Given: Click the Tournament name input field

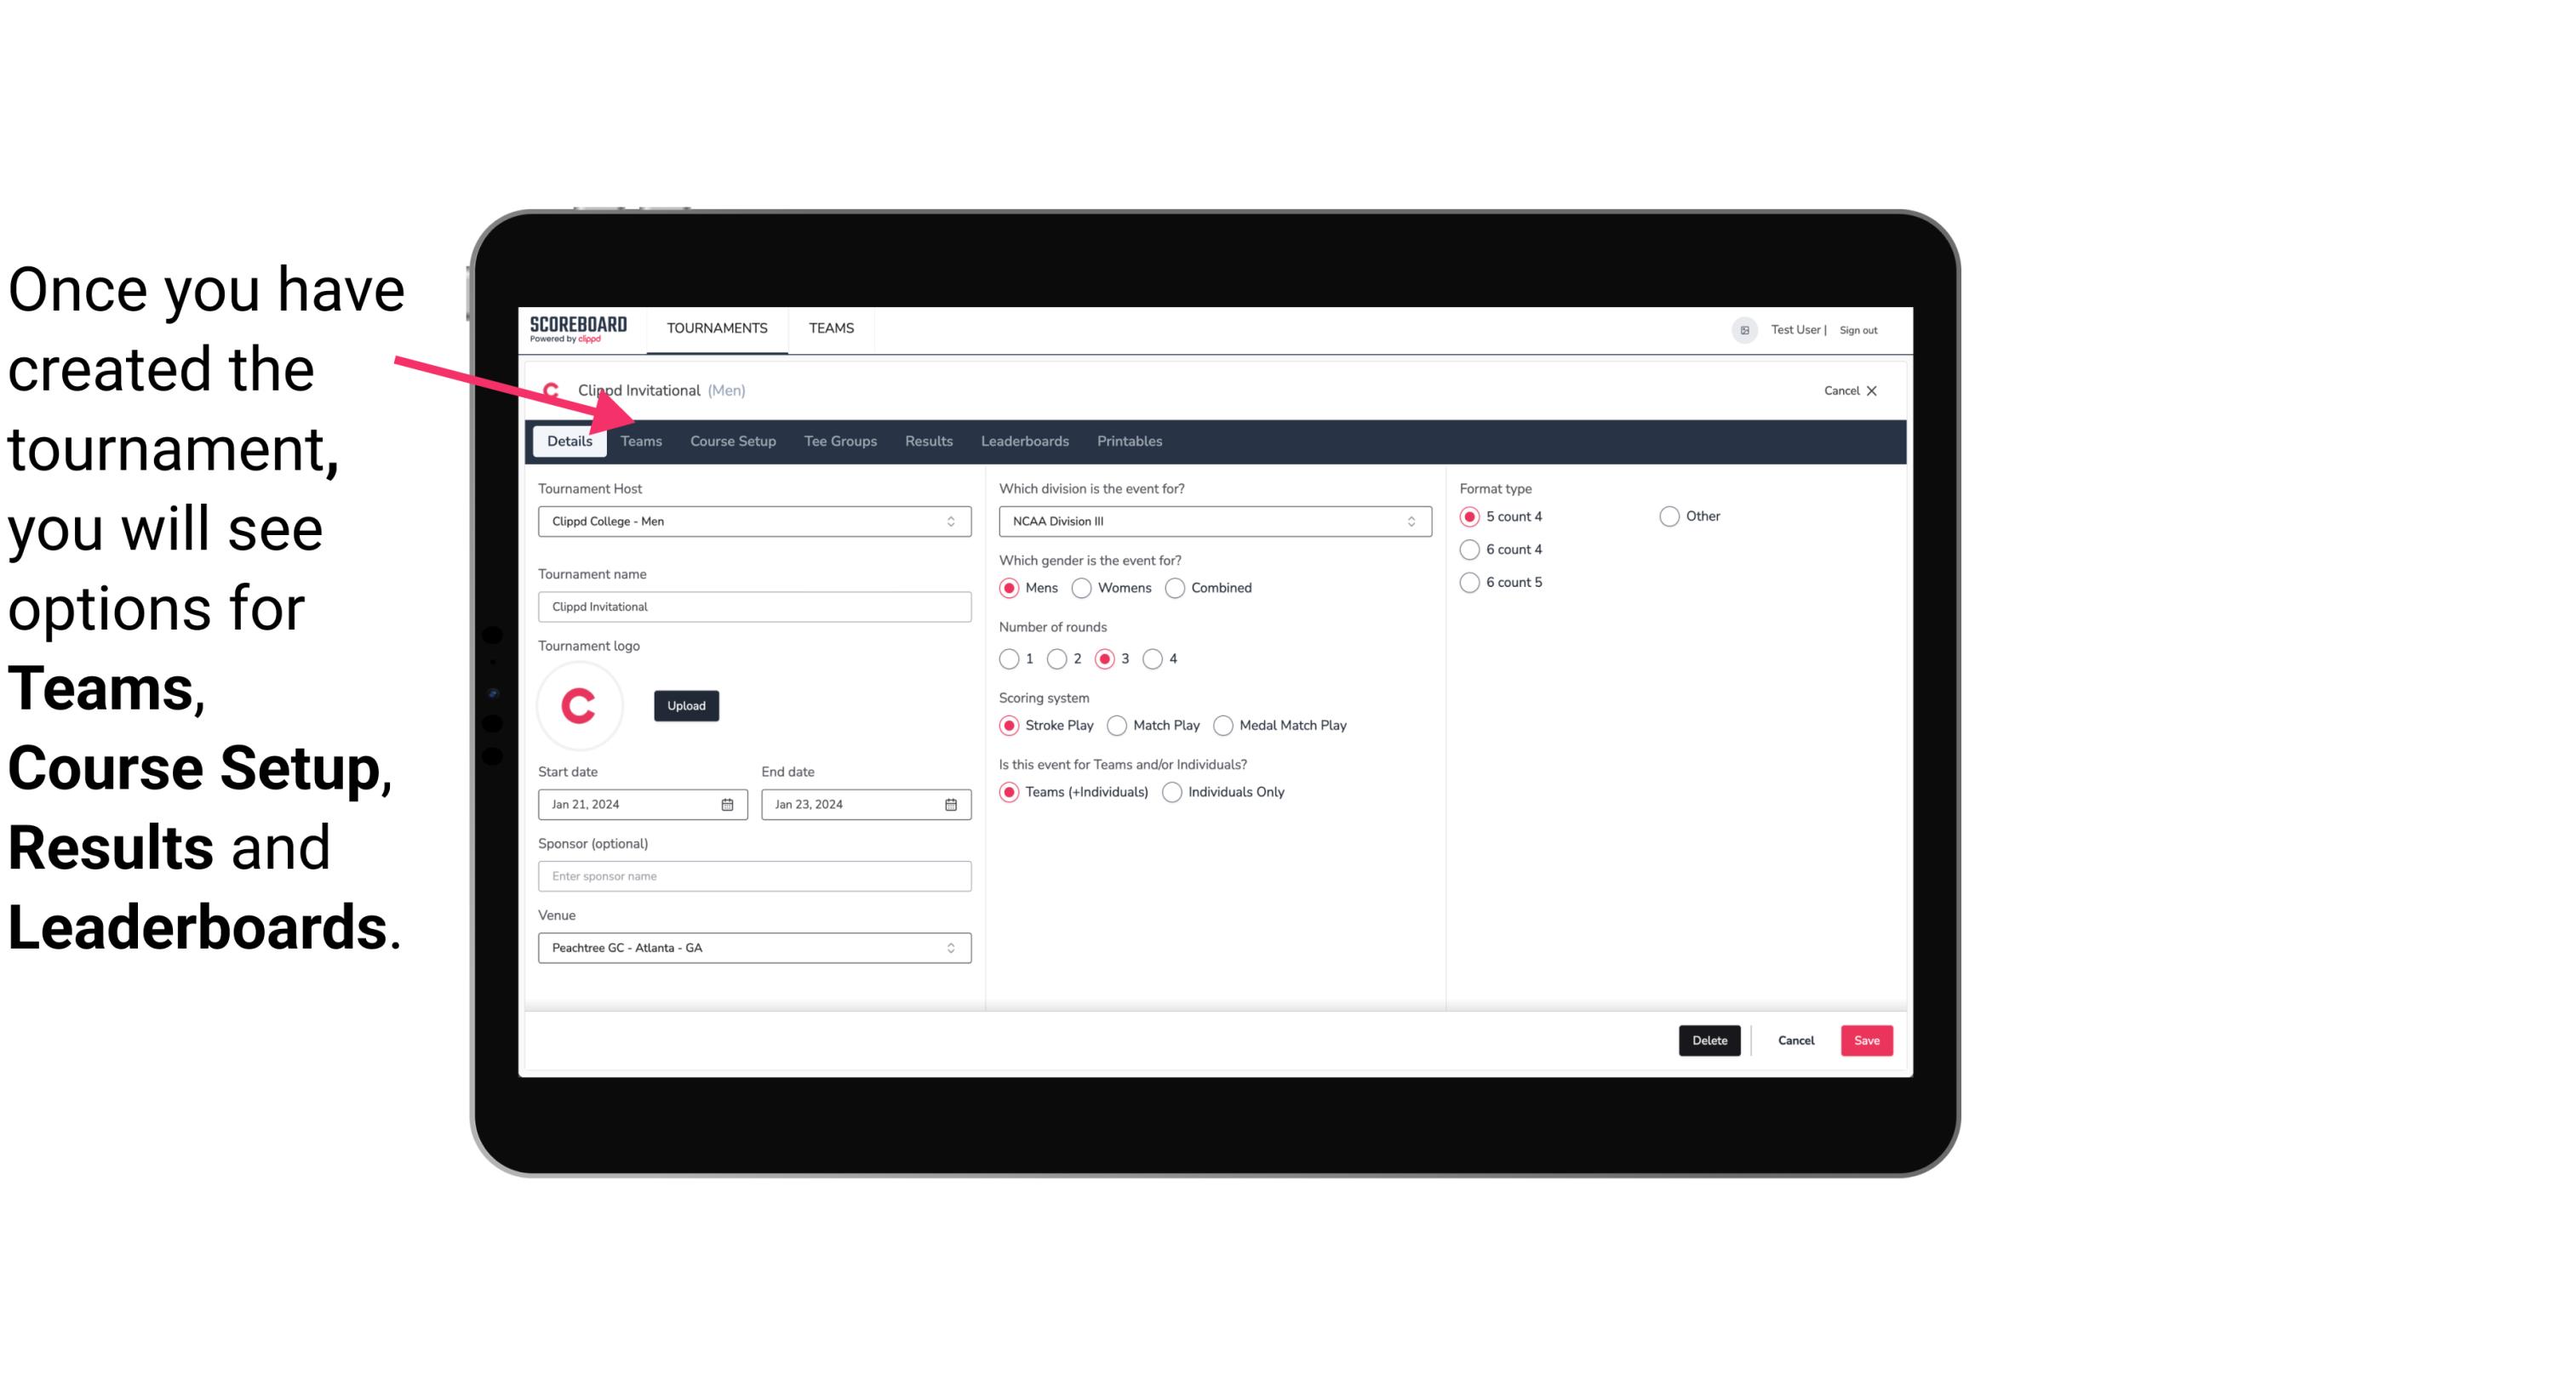Looking at the screenshot, I should click(754, 607).
